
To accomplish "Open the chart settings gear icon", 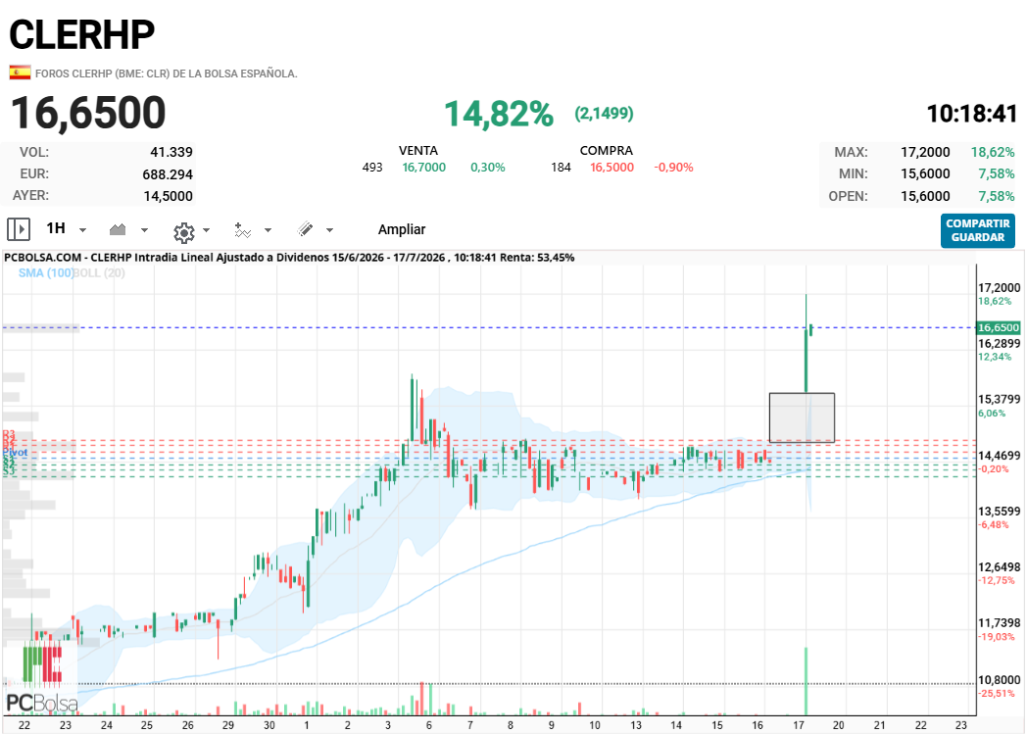I will coord(184,232).
